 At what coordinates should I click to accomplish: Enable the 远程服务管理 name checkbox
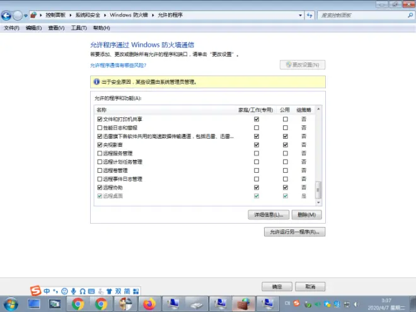tap(100, 153)
